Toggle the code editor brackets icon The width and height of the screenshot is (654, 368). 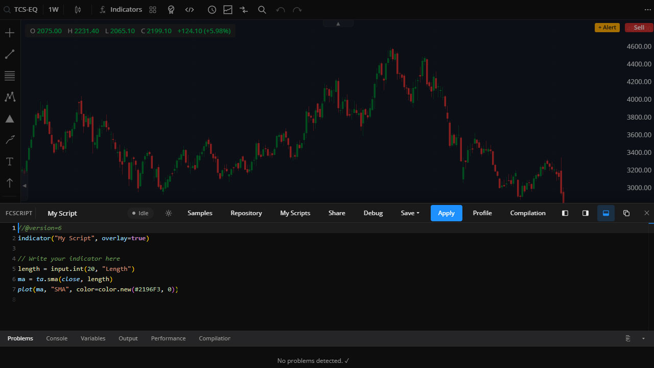coord(190,9)
